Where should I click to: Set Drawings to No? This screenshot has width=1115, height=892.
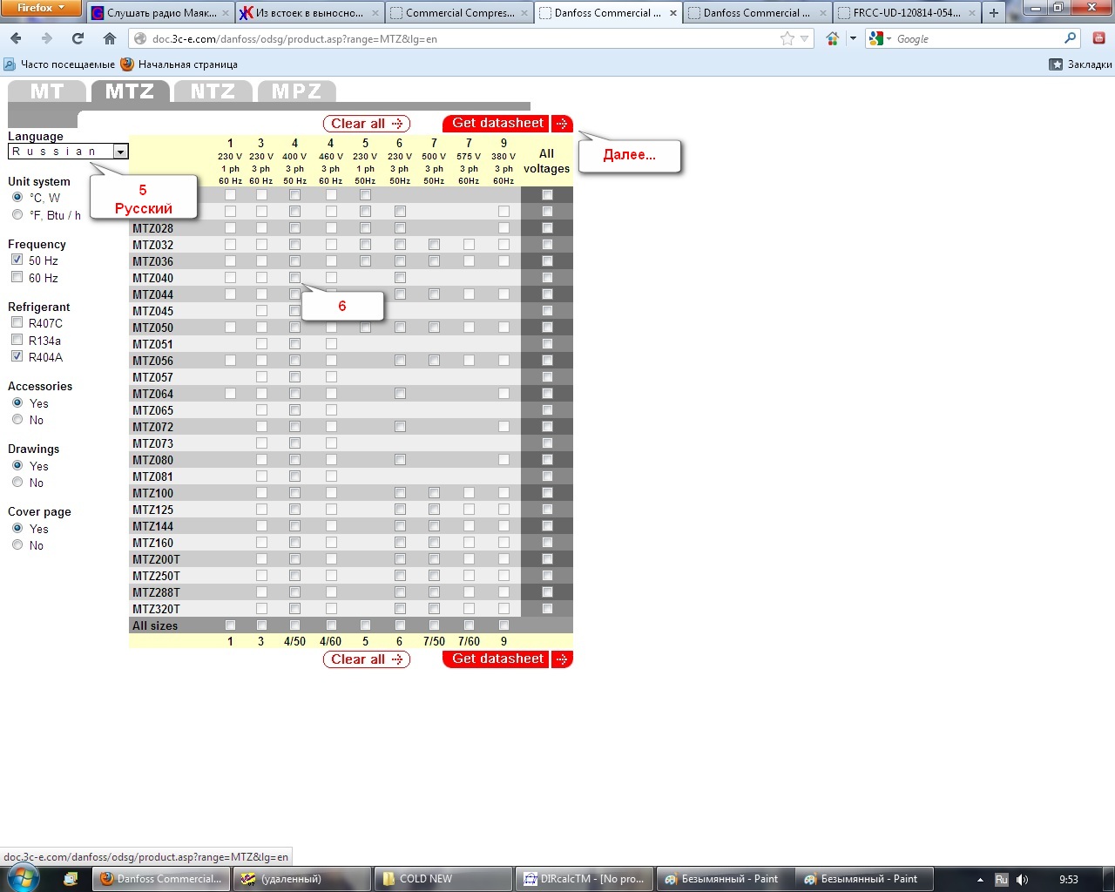[x=17, y=483]
